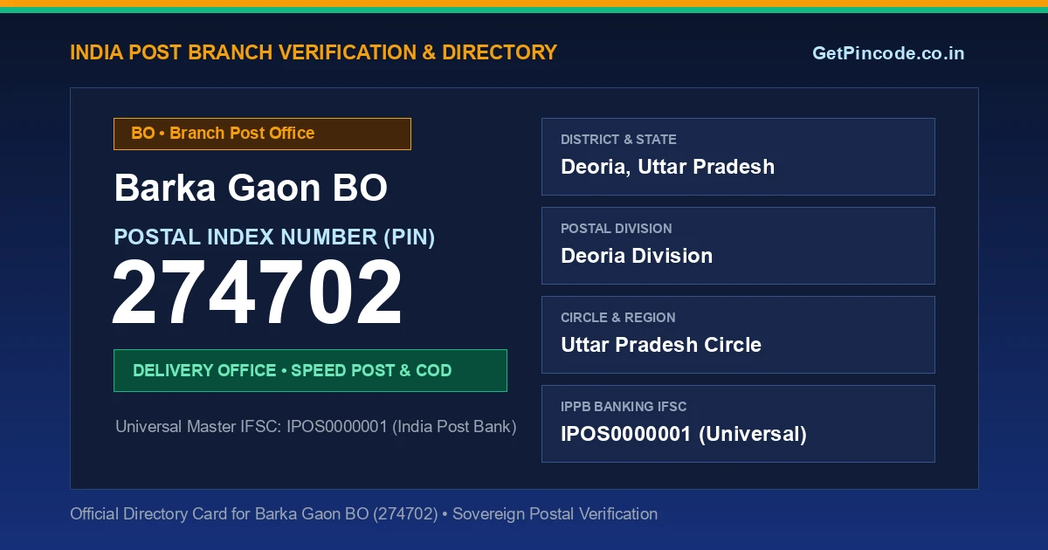Image resolution: width=1048 pixels, height=550 pixels.
Task: Click the CIRCLE & REGION label
Action: point(618,318)
